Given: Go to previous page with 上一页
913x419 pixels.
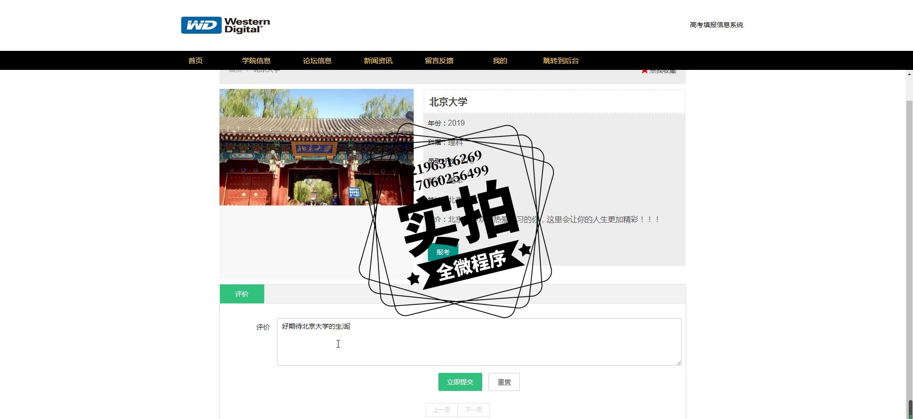Looking at the screenshot, I should (x=441, y=410).
